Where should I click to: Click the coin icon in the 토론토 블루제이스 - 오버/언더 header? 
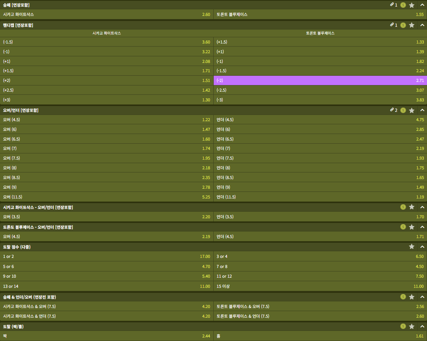pos(403,227)
